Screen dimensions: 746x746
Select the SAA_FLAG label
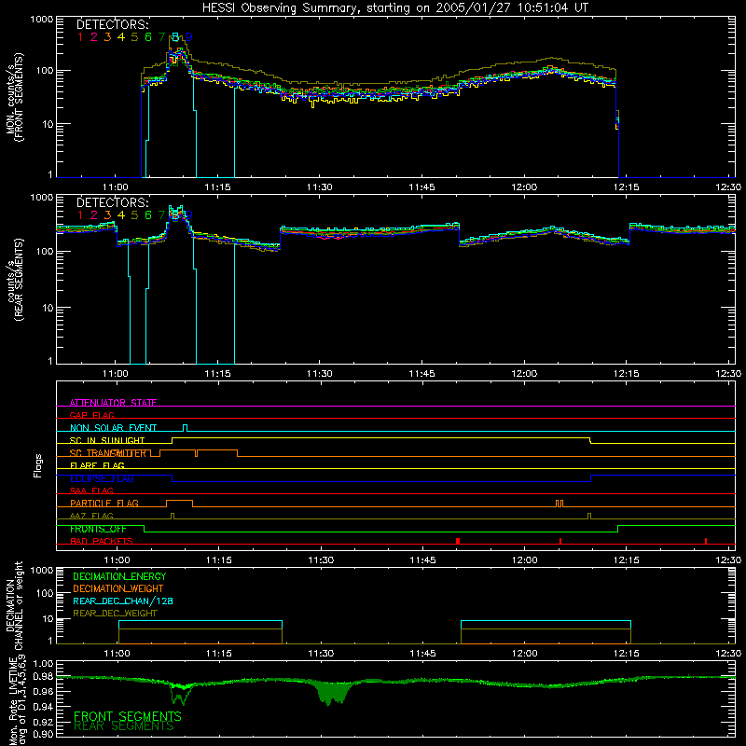(x=91, y=490)
